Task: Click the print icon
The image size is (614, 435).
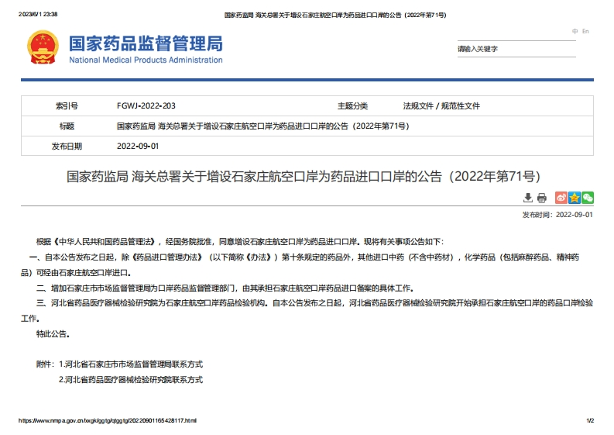Action: [541, 199]
